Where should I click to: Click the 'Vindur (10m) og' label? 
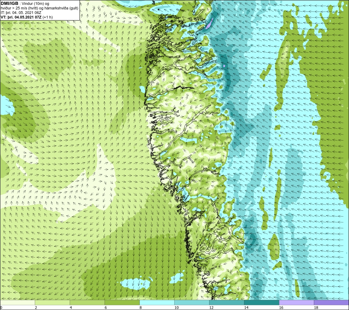pyautogui.click(x=36, y=4)
